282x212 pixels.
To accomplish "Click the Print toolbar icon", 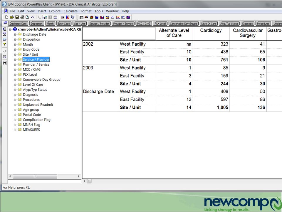I will coord(22,17).
